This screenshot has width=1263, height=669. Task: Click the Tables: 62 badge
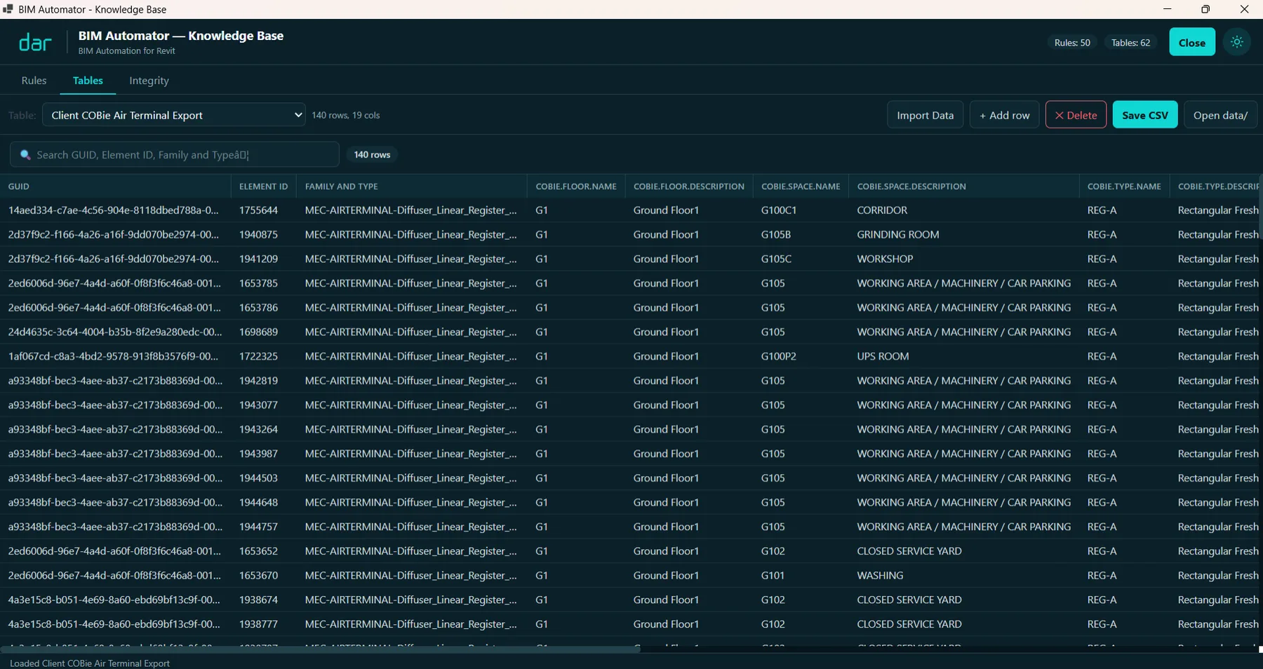pyautogui.click(x=1130, y=43)
